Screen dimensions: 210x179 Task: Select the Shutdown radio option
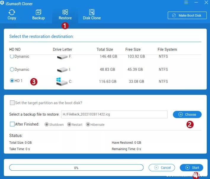(47, 124)
